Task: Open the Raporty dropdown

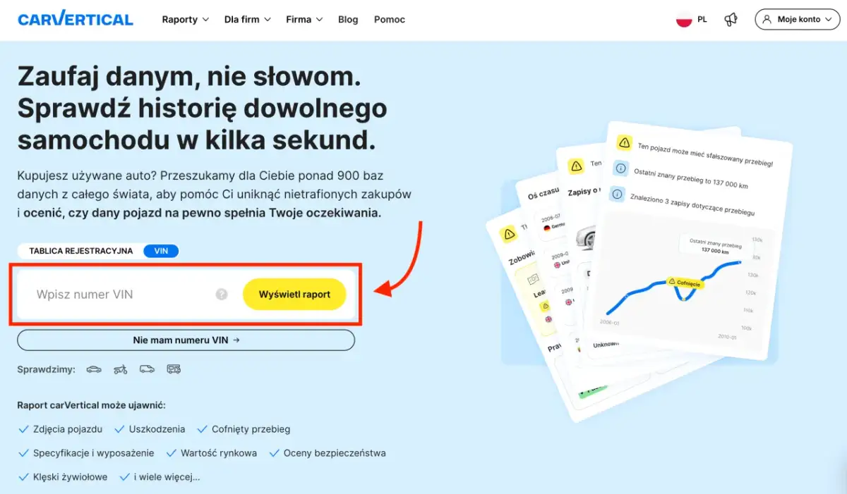Action: 185,19
